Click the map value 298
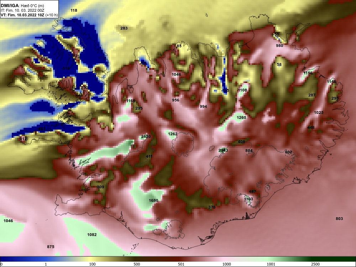Viewport: 356px width, 267px height. coord(335,98)
